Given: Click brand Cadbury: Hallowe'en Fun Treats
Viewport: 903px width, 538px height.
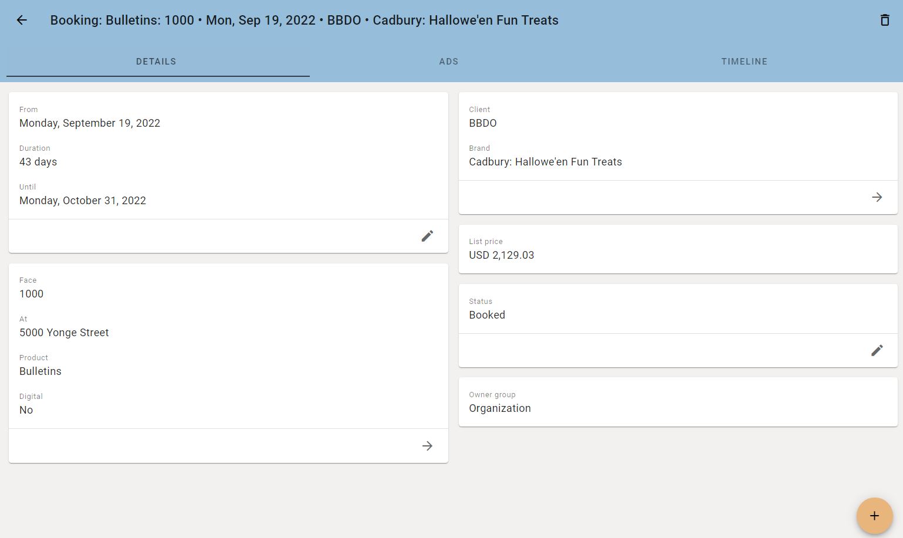Looking at the screenshot, I should coord(546,162).
